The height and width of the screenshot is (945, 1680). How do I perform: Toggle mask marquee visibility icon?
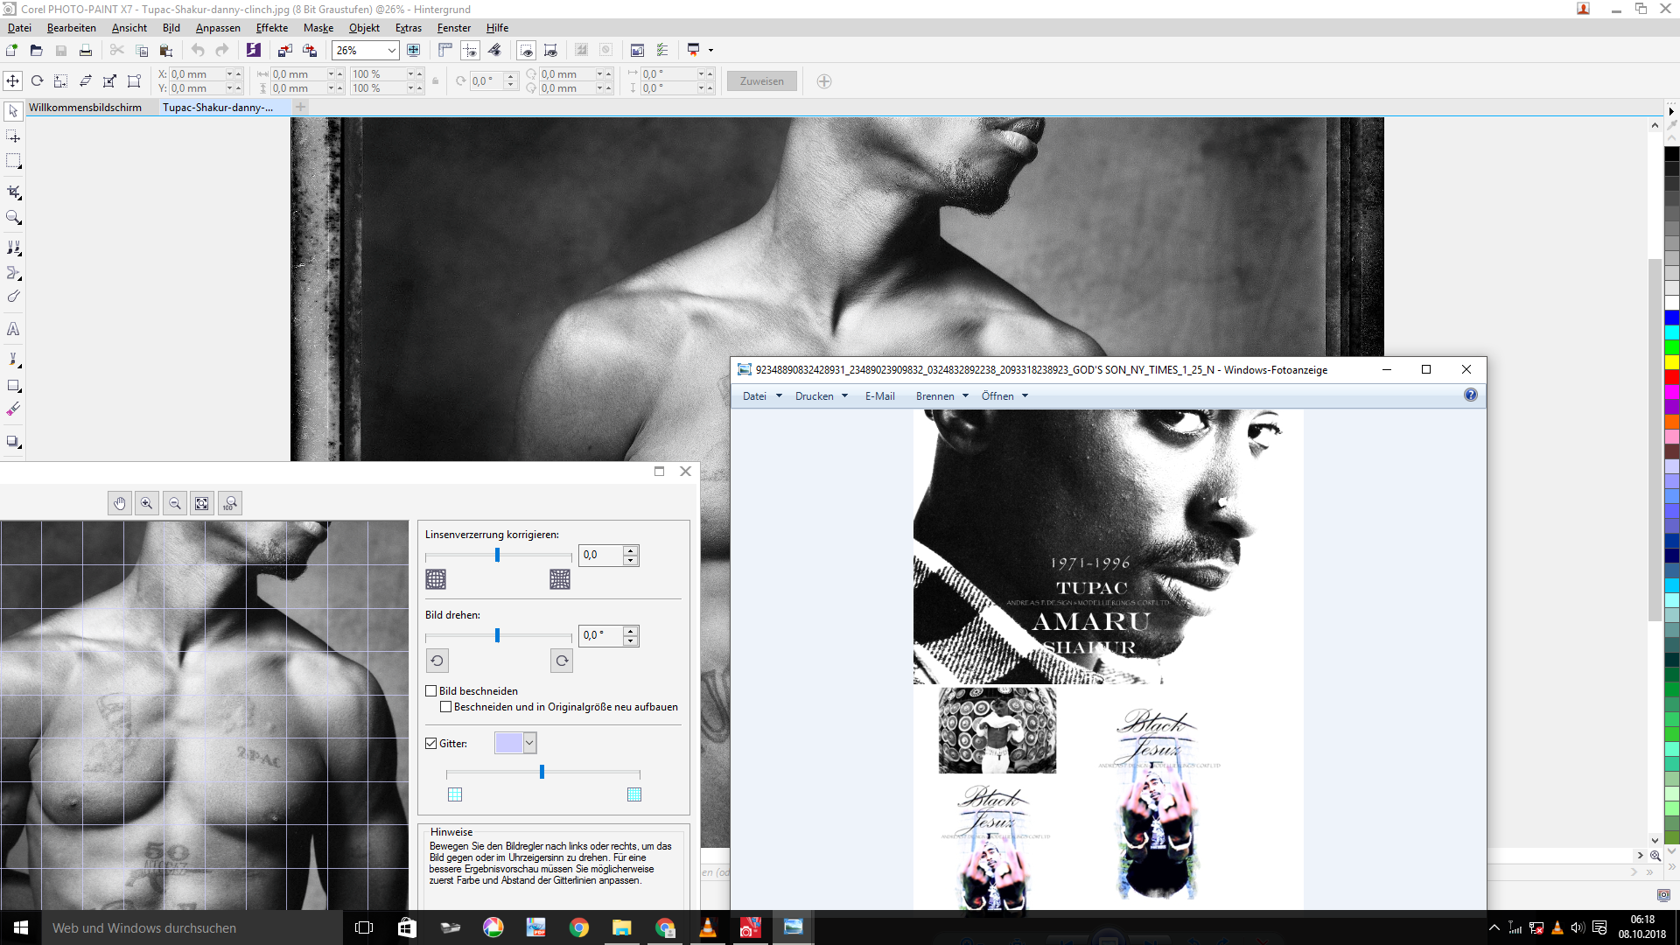(x=526, y=50)
